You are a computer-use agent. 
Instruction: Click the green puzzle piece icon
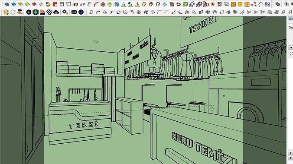click(x=186, y=4)
